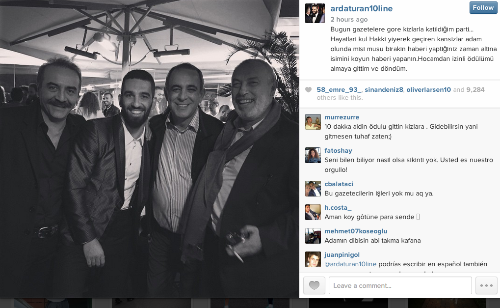Click the @ardaturan10line mention in comment
The width and height of the screenshot is (500, 308).
click(x=350, y=264)
